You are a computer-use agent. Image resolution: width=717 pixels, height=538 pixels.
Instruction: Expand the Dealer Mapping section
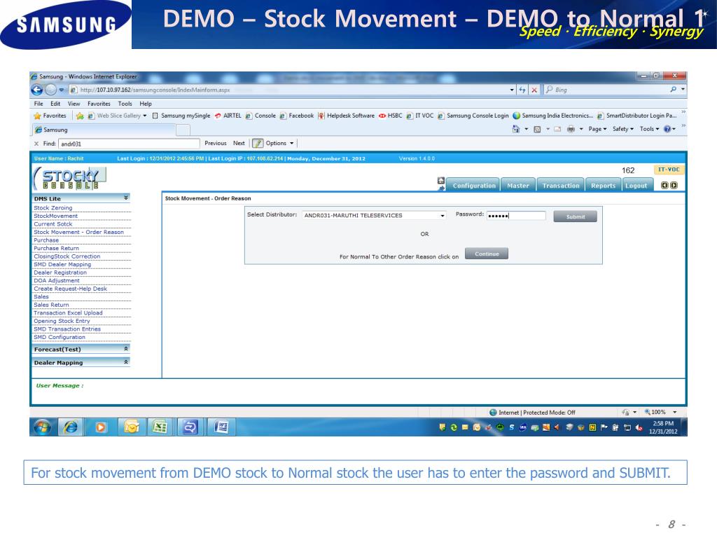(126, 362)
